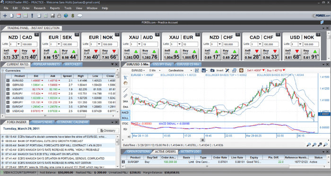Click the Buy:1.40718 button on chart toolbar

coord(276,70)
